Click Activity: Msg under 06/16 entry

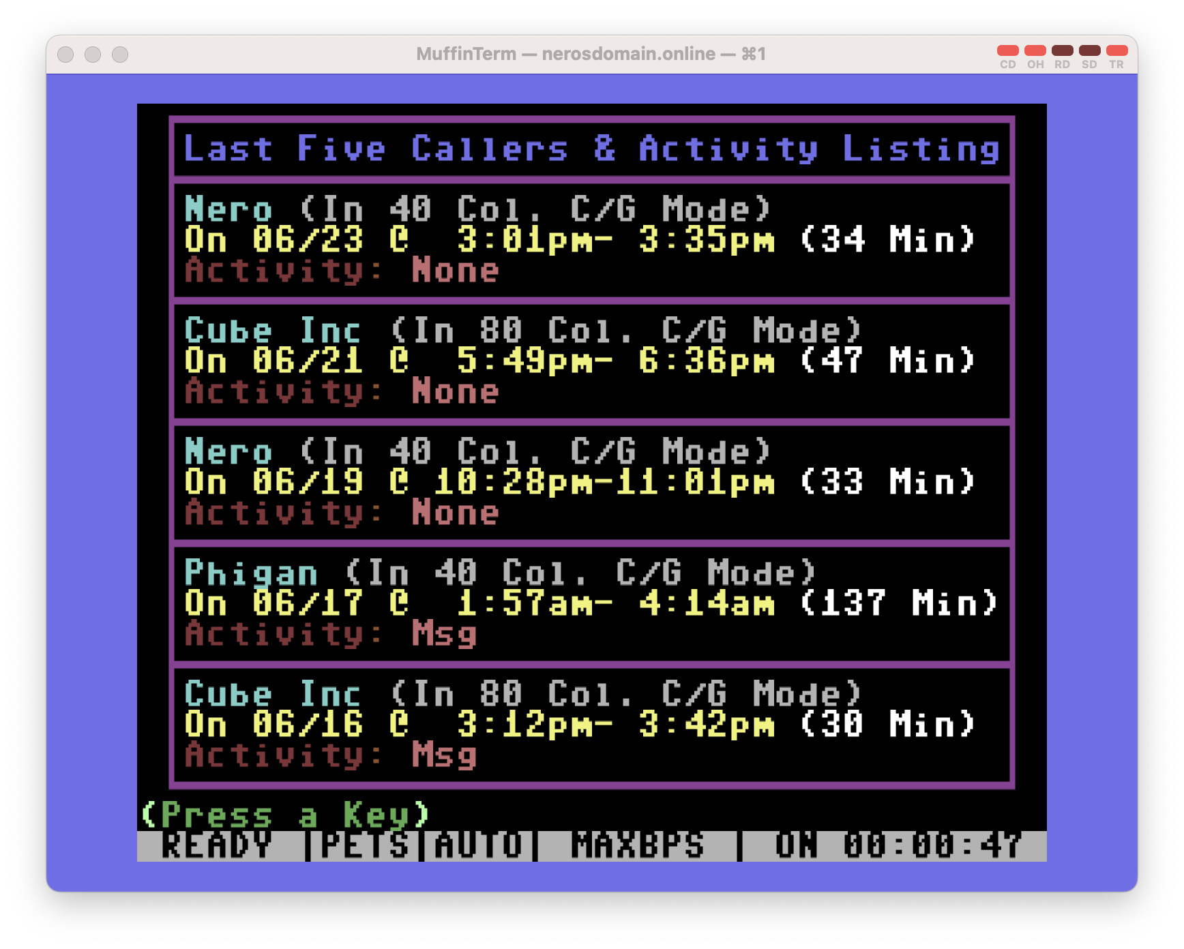[330, 755]
